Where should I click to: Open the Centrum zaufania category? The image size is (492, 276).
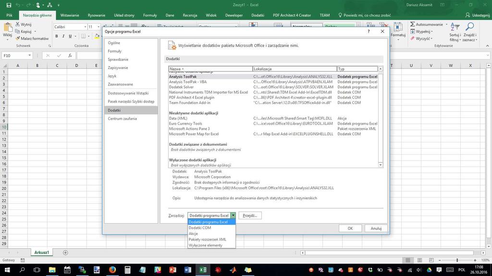pos(131,119)
